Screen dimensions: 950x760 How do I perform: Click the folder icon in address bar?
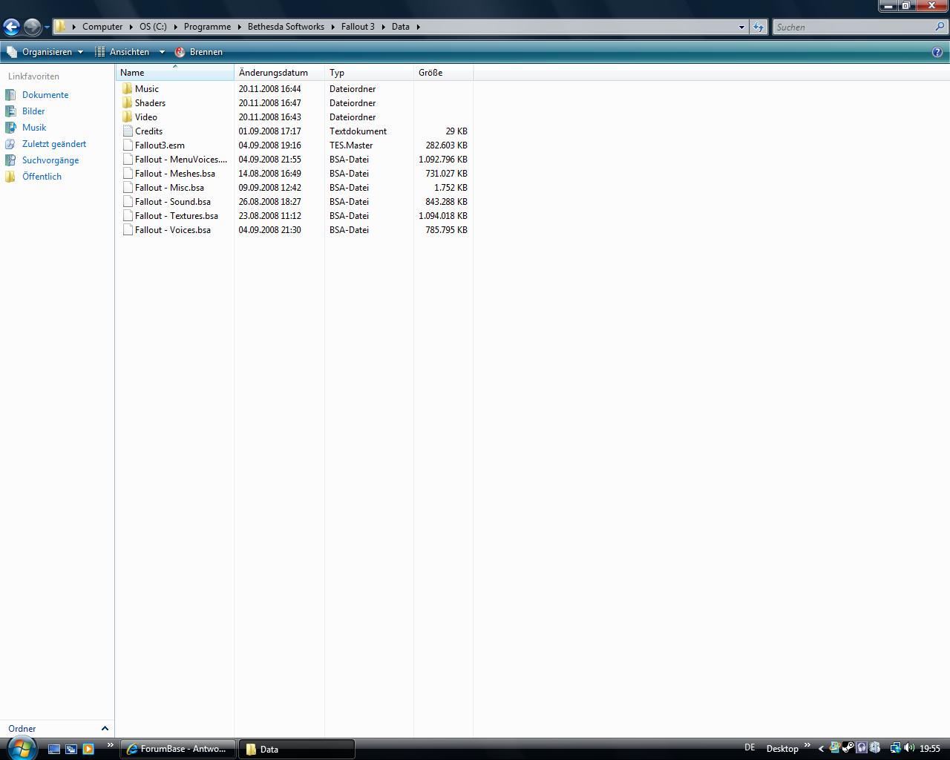tap(61, 27)
